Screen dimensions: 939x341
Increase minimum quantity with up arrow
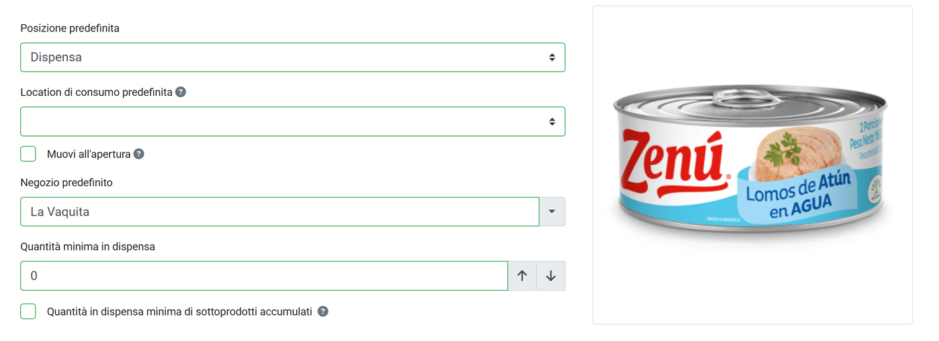(x=522, y=276)
